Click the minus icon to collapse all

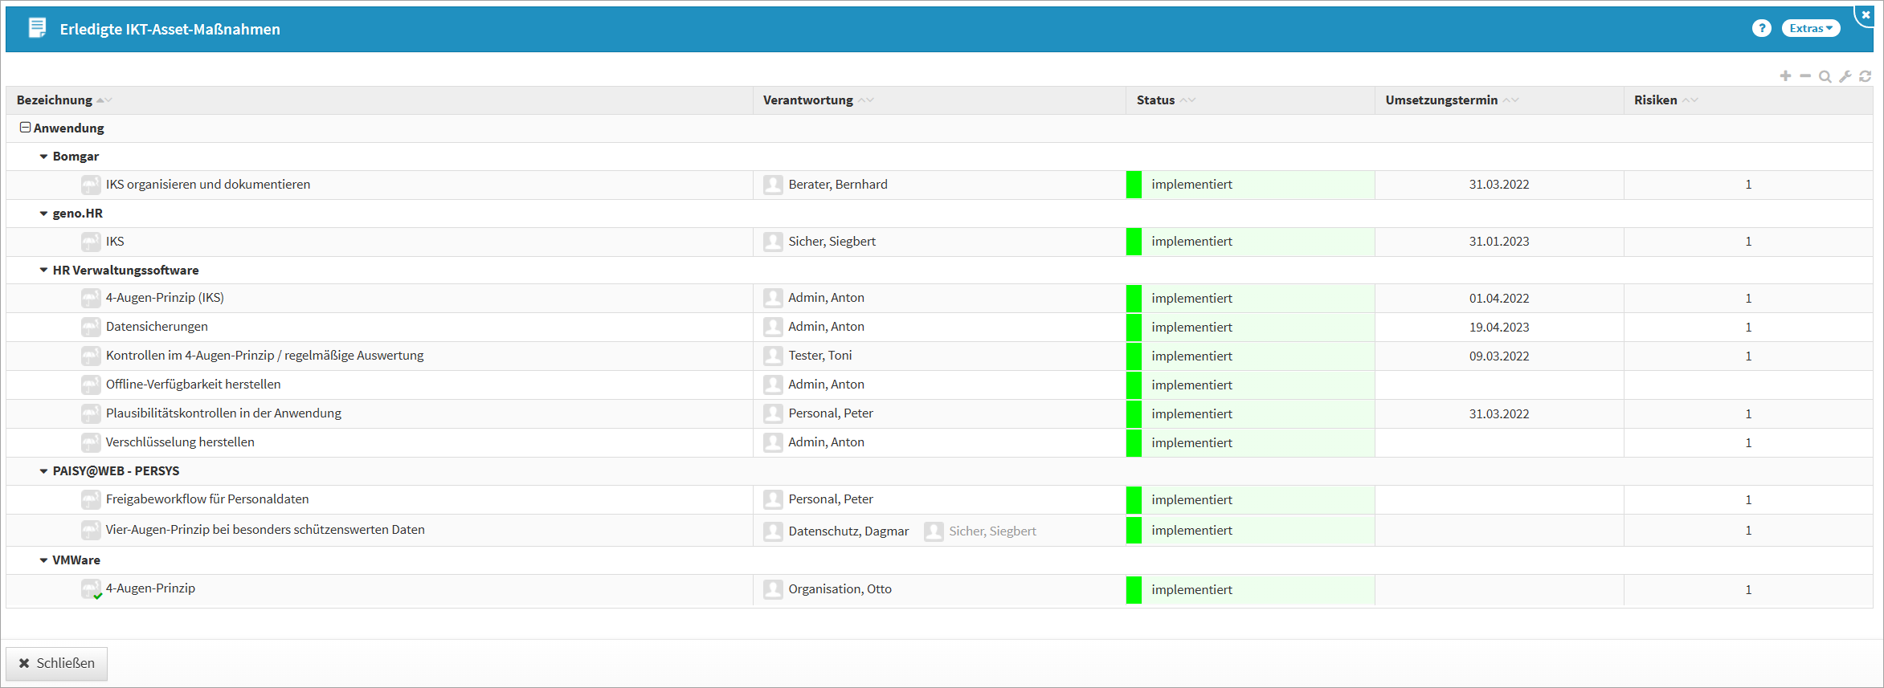[1805, 76]
